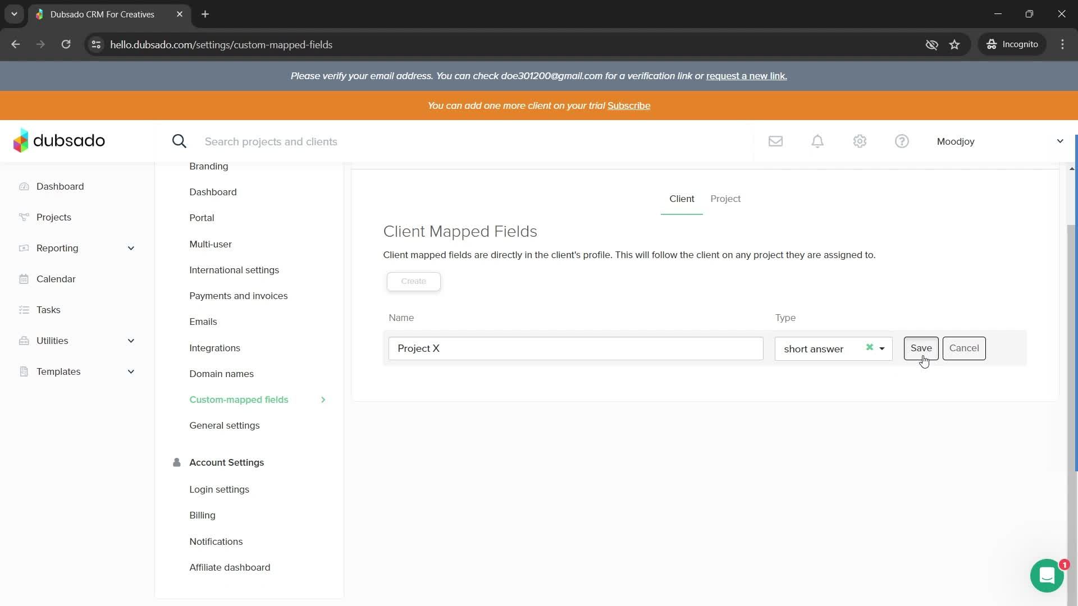
Task: Open the Type dropdown arrow
Action: click(x=881, y=348)
